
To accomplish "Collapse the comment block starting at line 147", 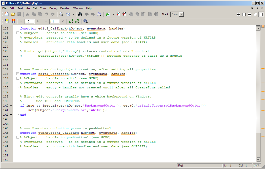I will tap(17, 137).
